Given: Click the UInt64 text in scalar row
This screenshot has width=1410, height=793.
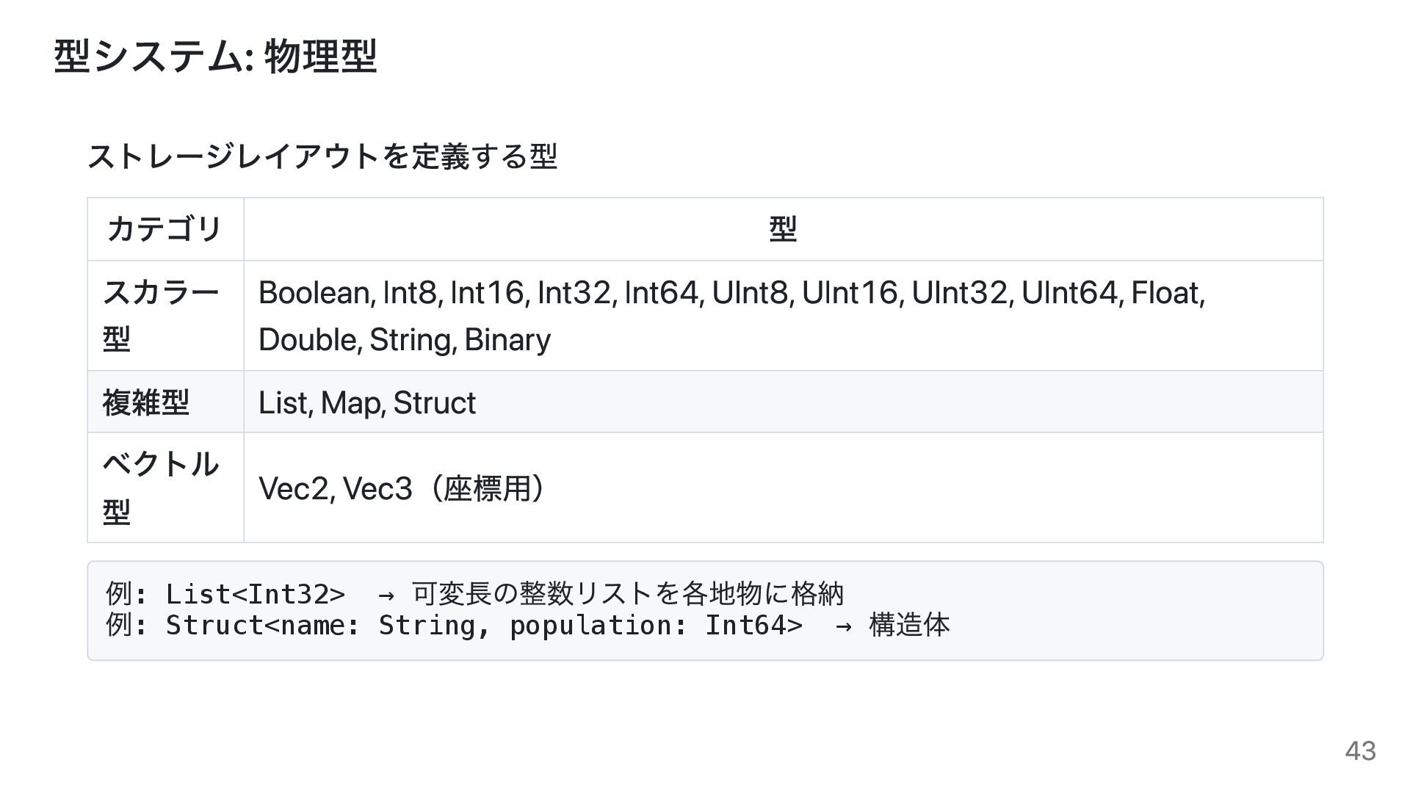Looking at the screenshot, I should tap(1069, 293).
